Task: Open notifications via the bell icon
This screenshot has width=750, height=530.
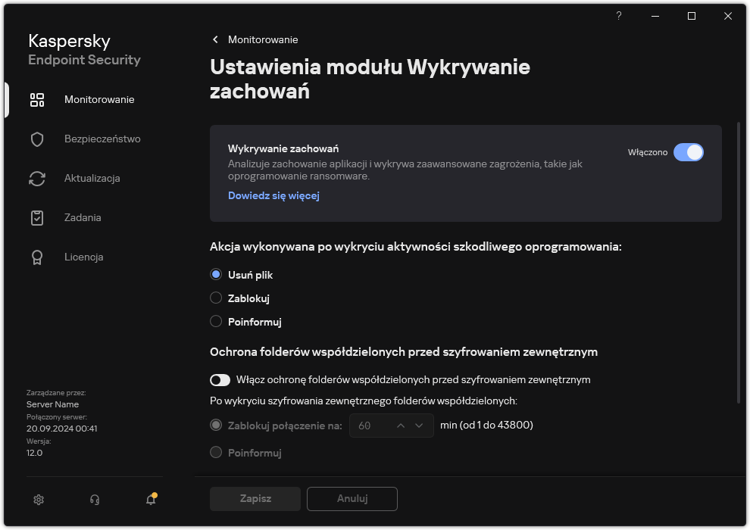Action: coord(150,500)
